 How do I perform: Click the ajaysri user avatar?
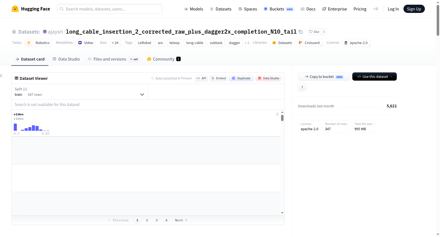point(45,32)
